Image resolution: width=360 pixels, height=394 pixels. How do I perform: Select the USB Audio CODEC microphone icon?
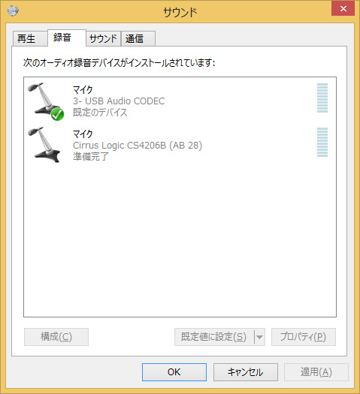(45, 101)
